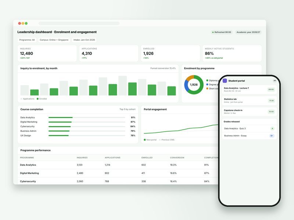This screenshot has width=294, height=220.
Task: Sort by the PROGRAMME column header
Action: pos(27,158)
